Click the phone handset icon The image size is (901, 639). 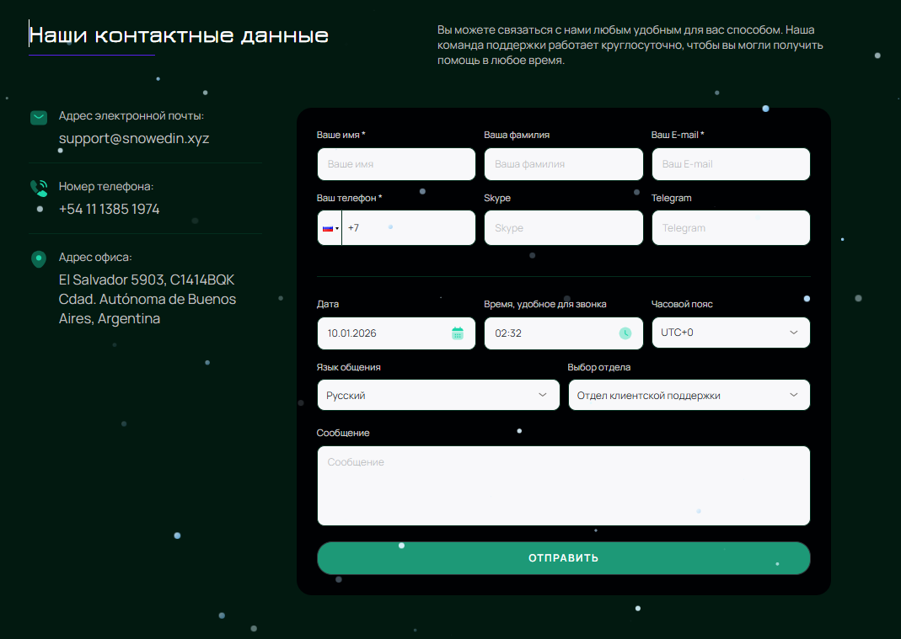(39, 188)
